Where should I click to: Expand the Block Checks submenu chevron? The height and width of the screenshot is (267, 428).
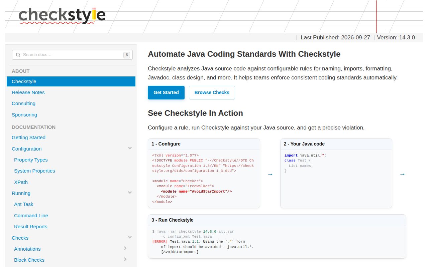click(125, 259)
